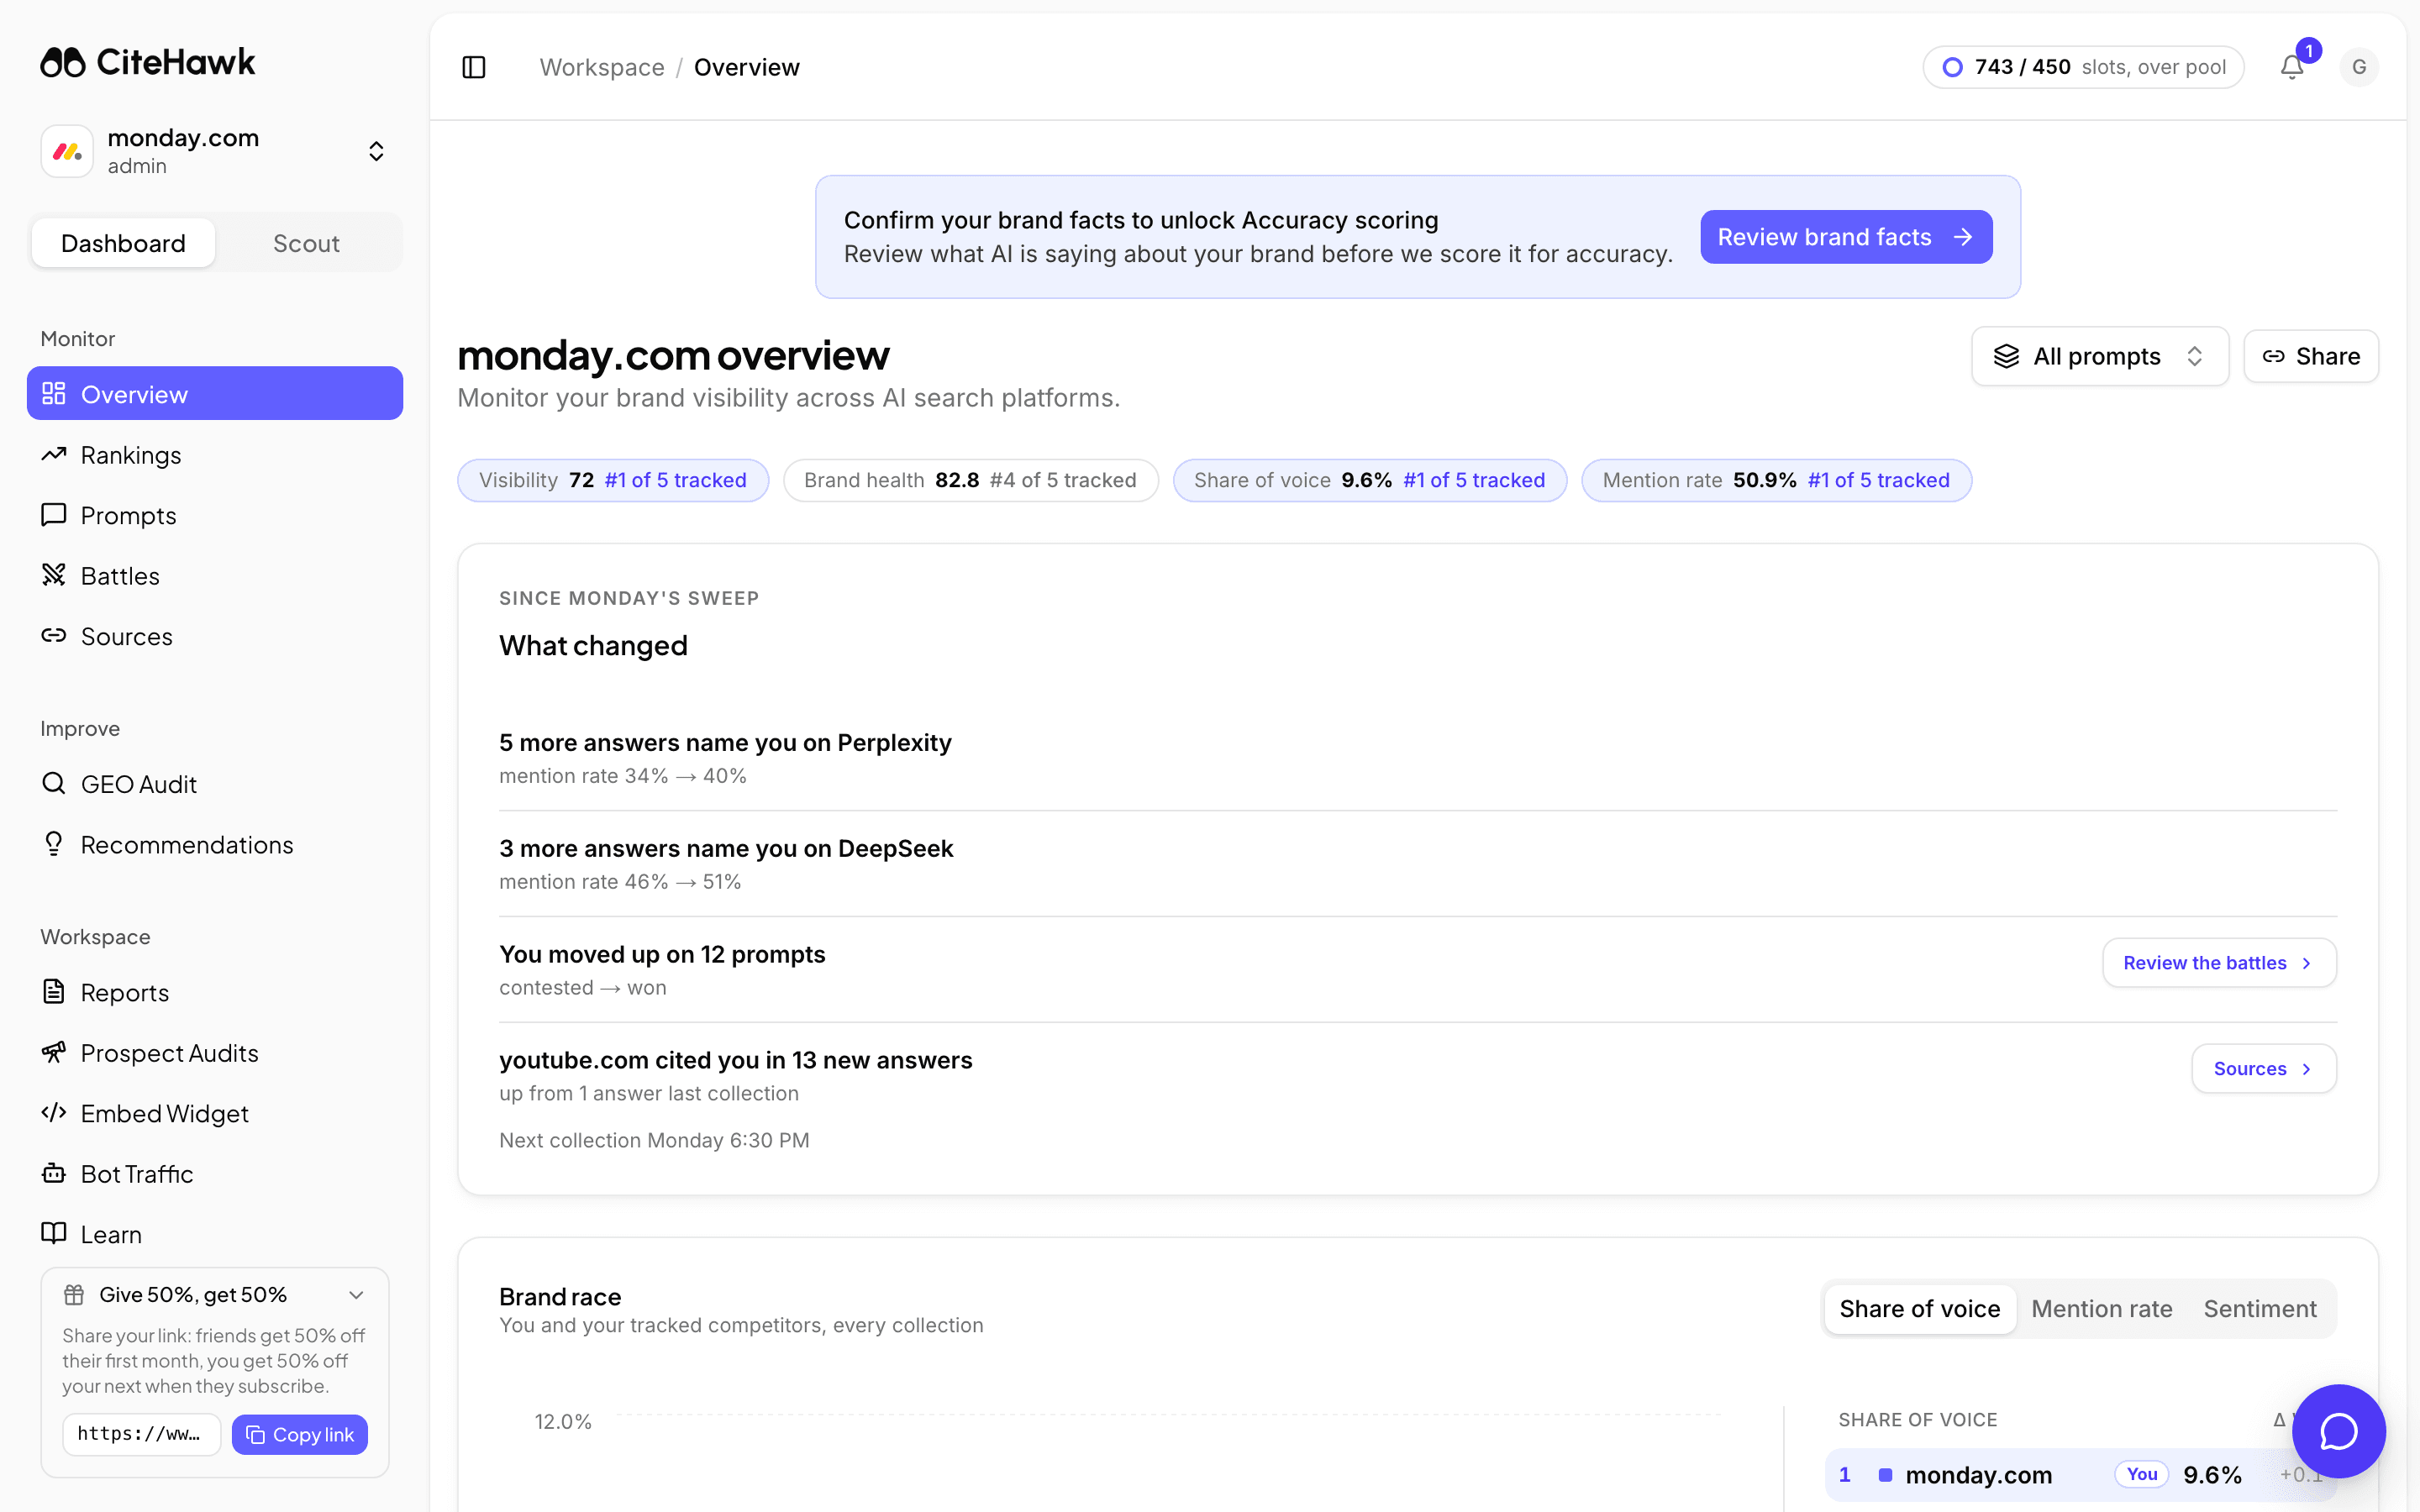Click 'youtube.com cited you in 13 new answers'

click(x=736, y=1060)
